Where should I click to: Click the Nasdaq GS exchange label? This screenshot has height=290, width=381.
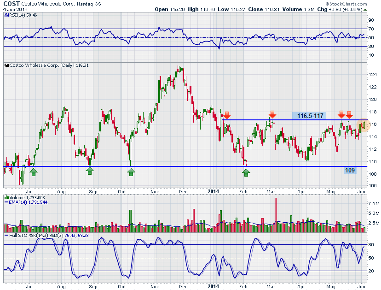tap(89, 4)
